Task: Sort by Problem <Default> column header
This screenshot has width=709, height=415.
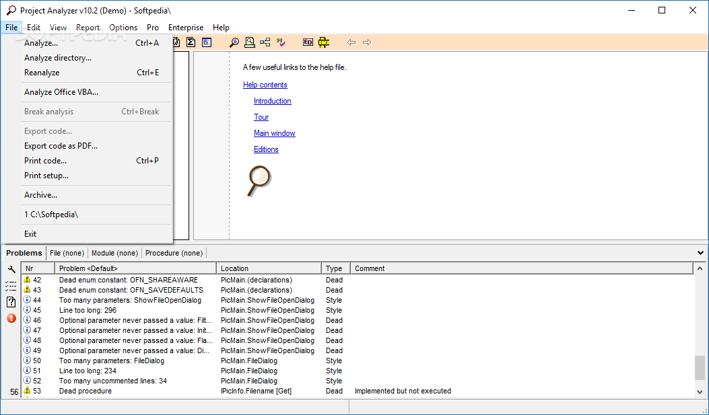Action: pos(135,268)
